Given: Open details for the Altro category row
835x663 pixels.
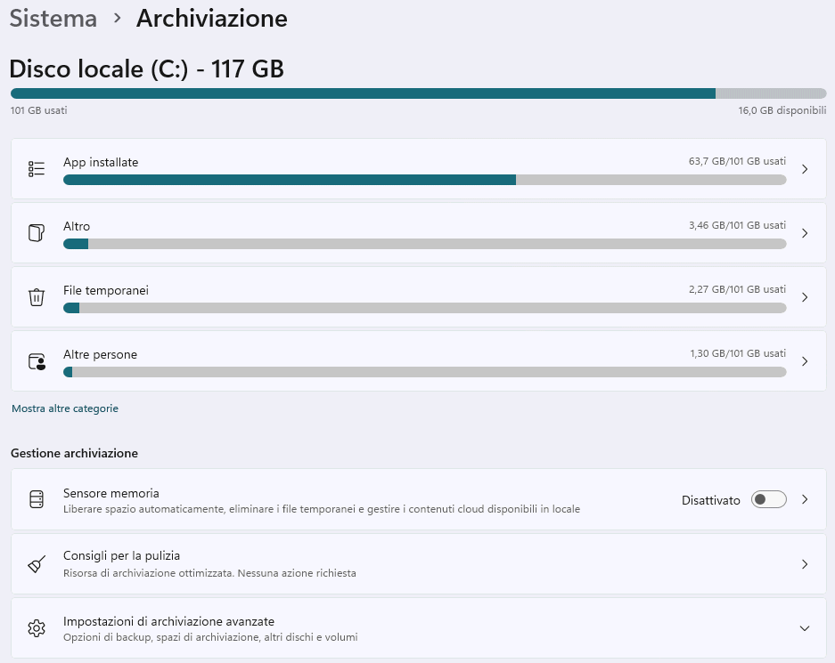Looking at the screenshot, I should point(805,233).
